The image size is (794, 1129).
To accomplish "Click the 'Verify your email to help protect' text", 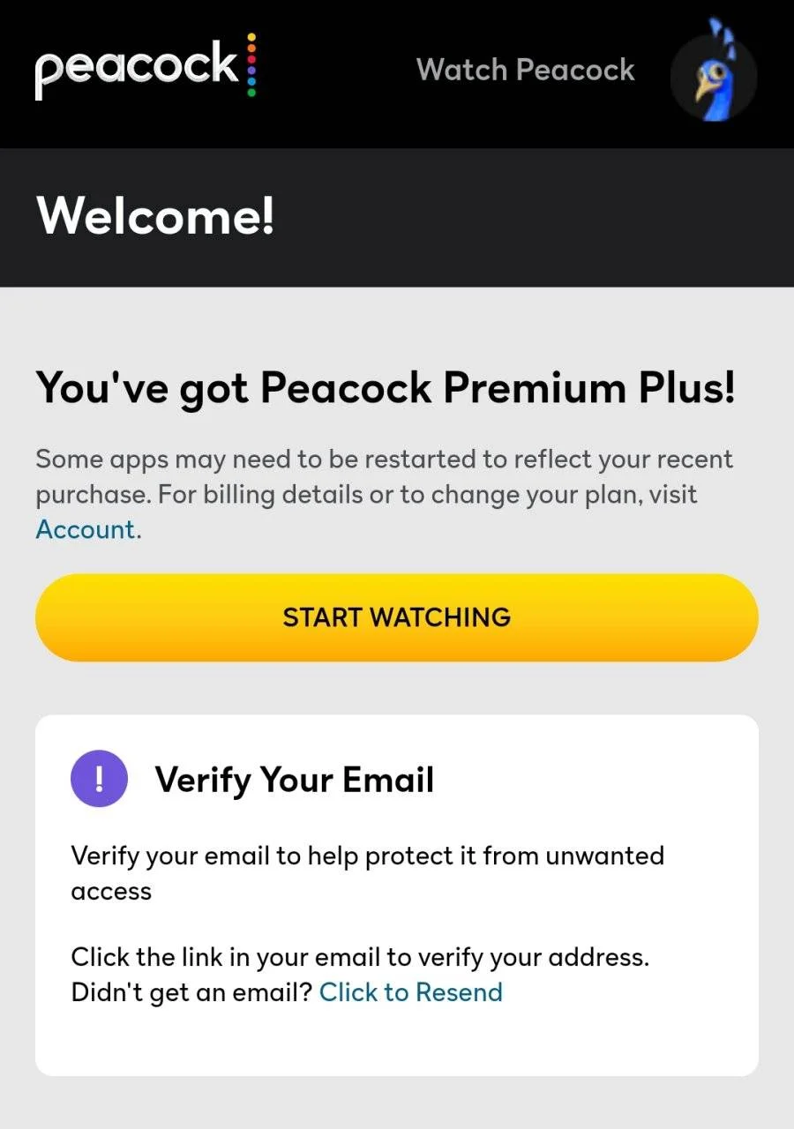I will pos(368,873).
